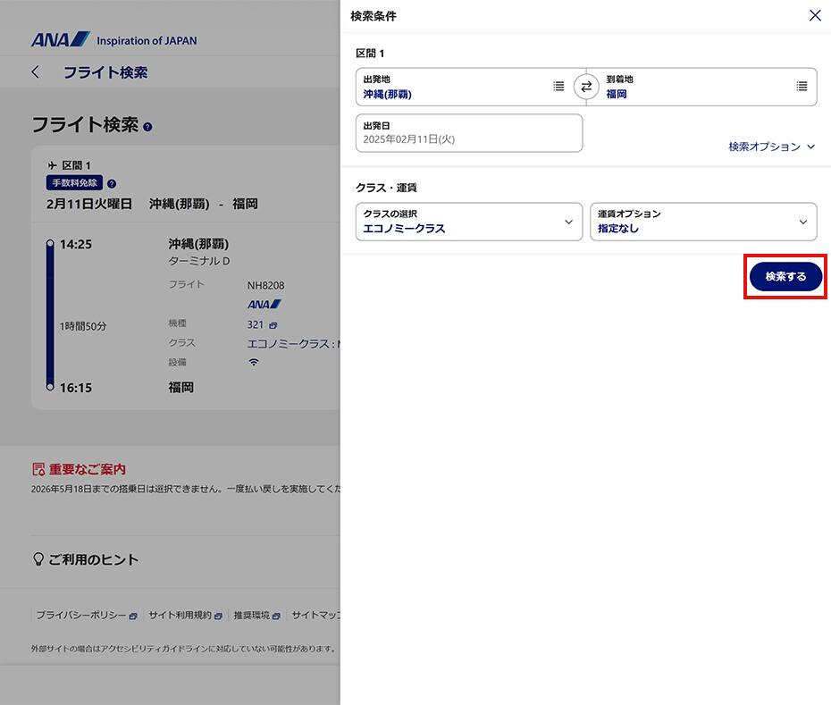Expand 検索オプション
Viewport: 831px width, 705px height.
(x=771, y=147)
